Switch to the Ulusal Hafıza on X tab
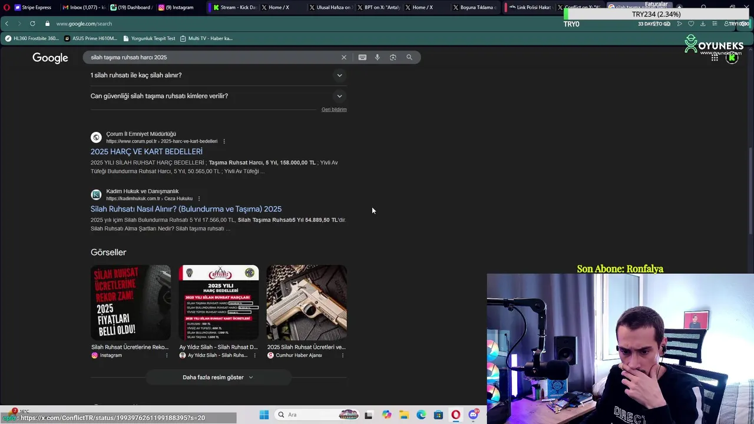The width and height of the screenshot is (754, 424). coord(330,8)
